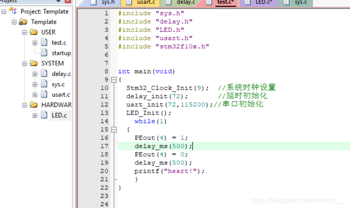Fold the while loop code block
The width and height of the screenshot is (350, 208).
click(114, 130)
